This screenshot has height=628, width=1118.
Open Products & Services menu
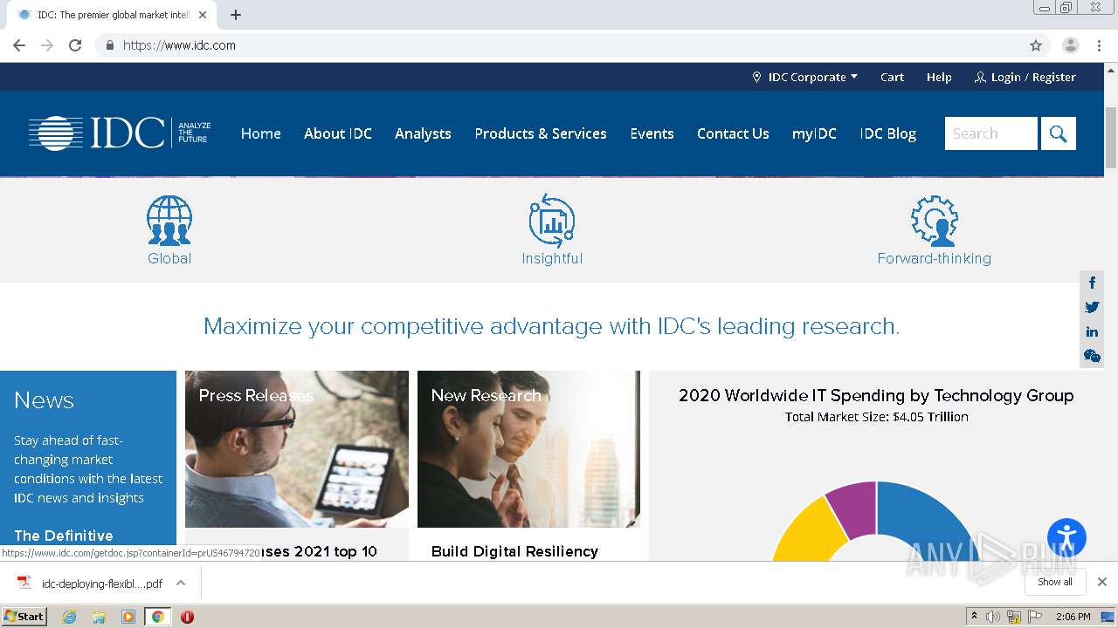pos(541,133)
